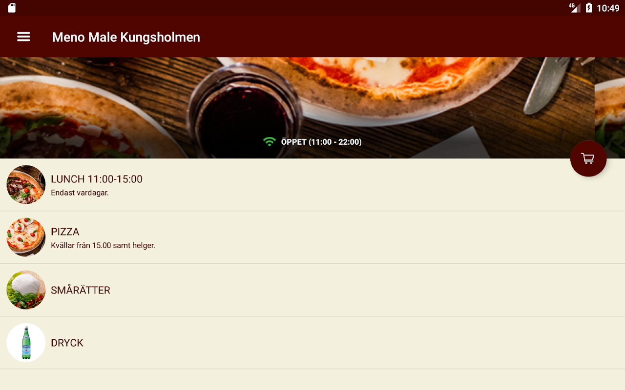Screen dimensions: 625x390
Task: Tap the 10:49 clock in status bar
Action: pos(608,8)
